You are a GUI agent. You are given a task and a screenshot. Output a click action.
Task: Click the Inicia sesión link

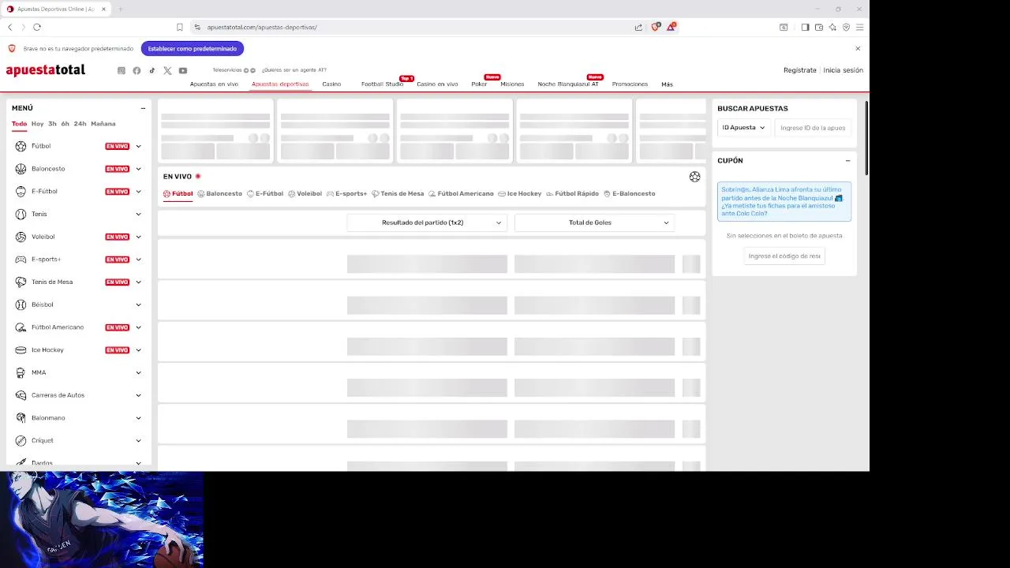point(843,70)
